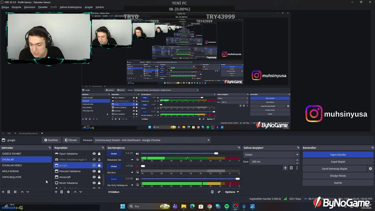Undock the Kontroller panel with its float icon
This screenshot has width=375, height=211.
373,148
